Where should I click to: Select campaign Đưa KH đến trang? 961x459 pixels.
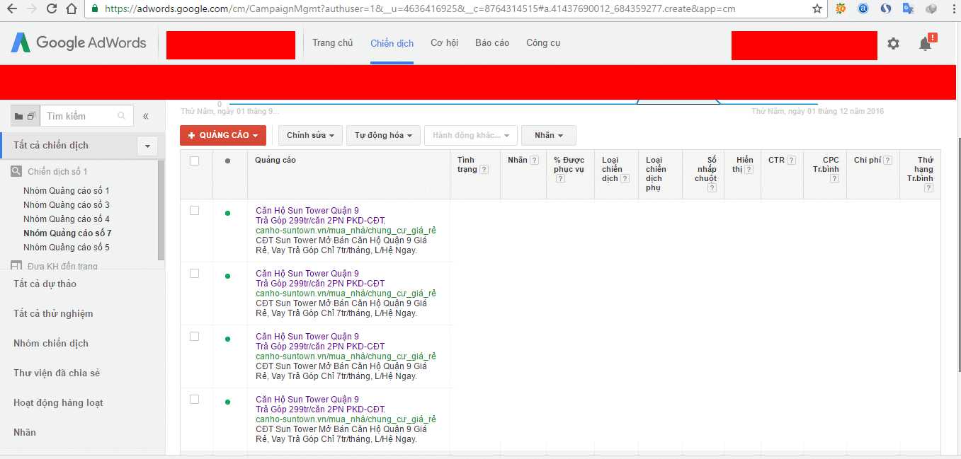click(62, 266)
